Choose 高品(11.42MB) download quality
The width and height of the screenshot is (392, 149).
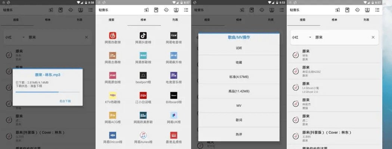239,91
